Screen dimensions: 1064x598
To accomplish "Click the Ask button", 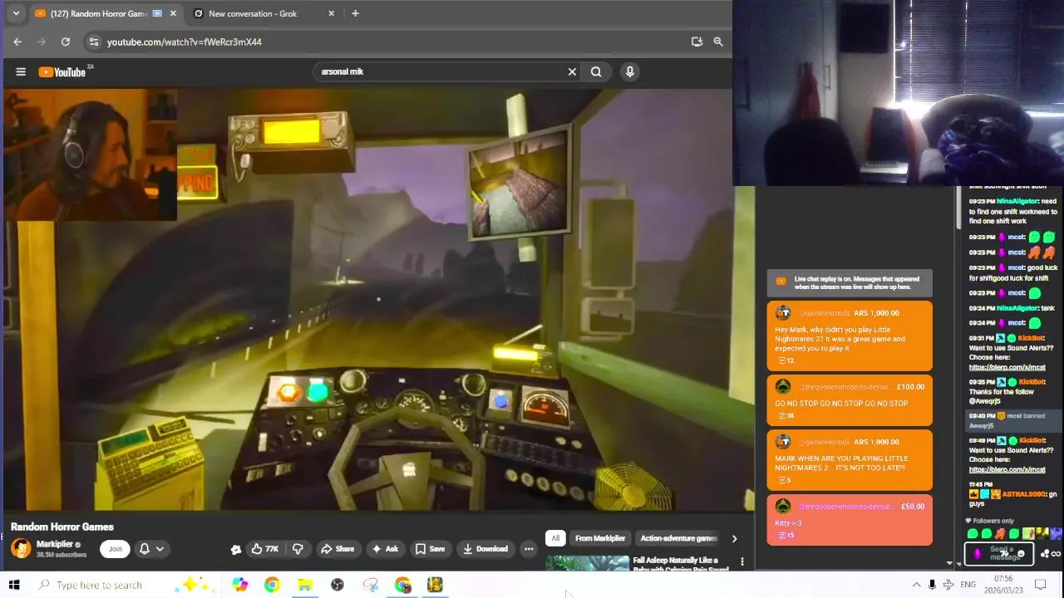I will (x=385, y=549).
